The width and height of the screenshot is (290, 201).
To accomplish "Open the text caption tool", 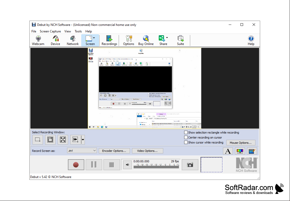I will click(228, 151).
